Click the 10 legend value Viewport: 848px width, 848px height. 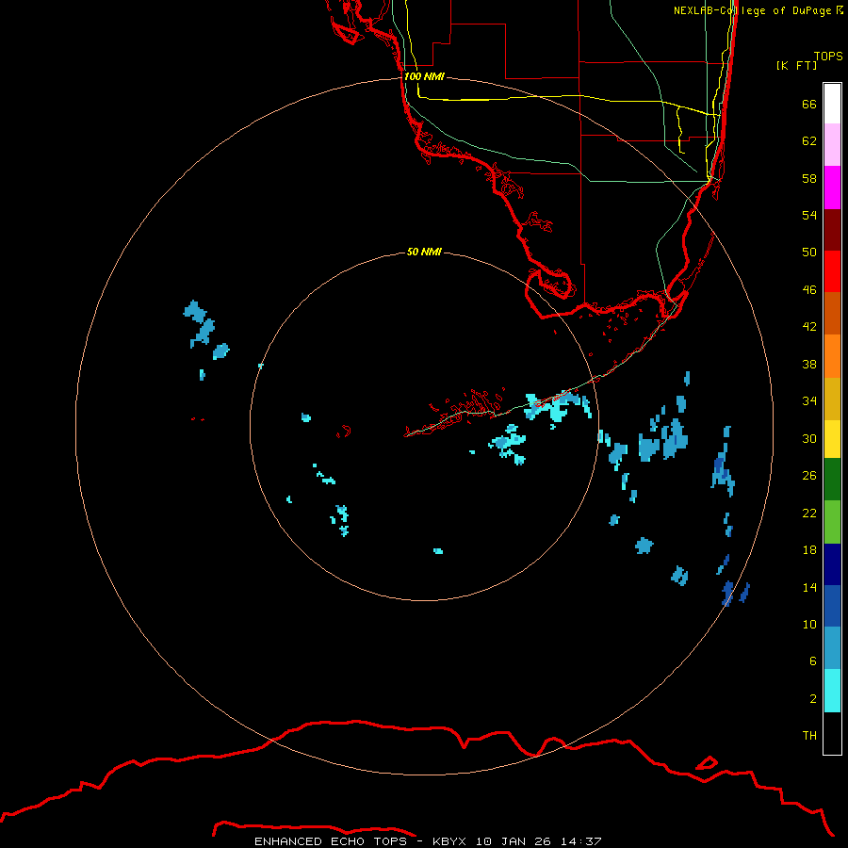tap(809, 625)
